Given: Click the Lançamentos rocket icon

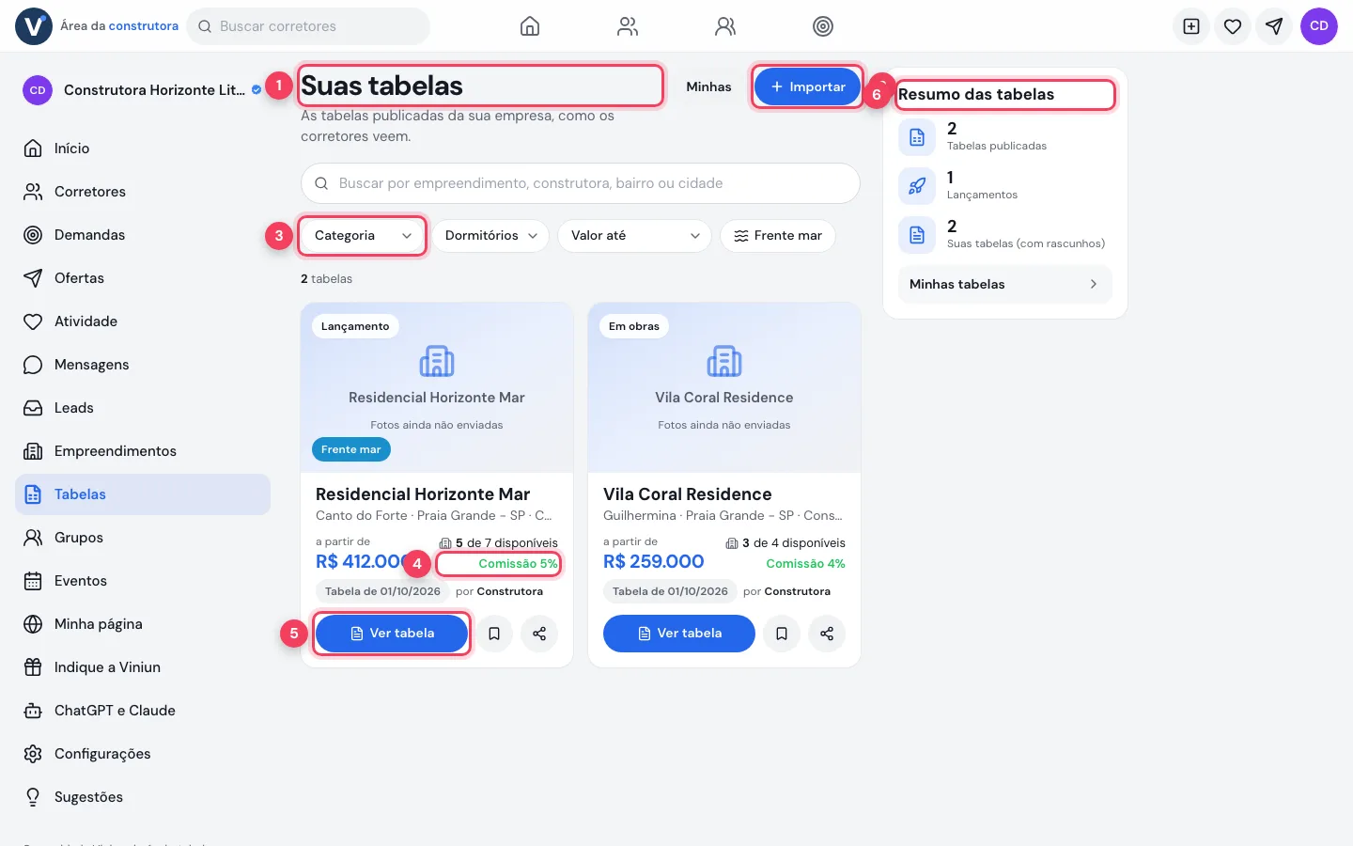Looking at the screenshot, I should pyautogui.click(x=917, y=186).
